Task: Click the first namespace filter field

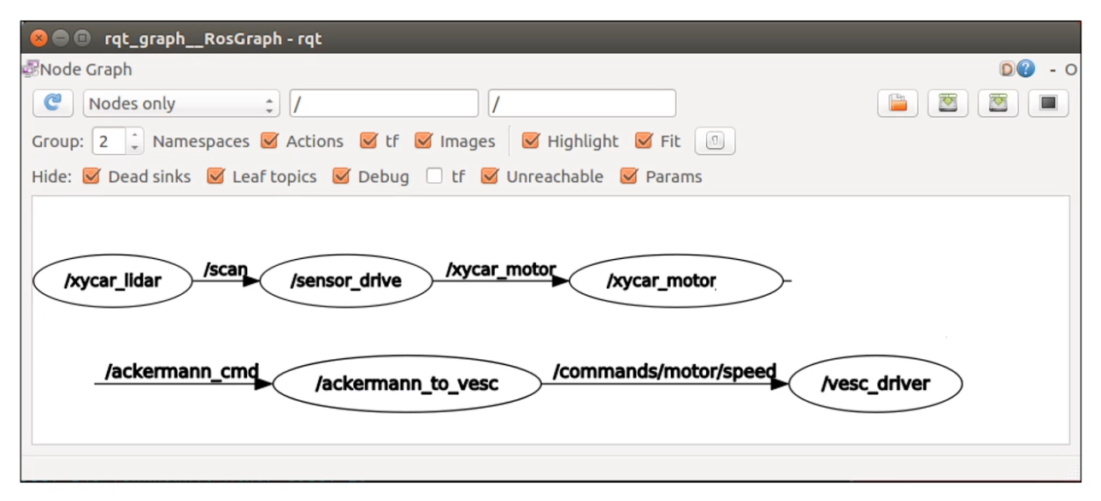Action: pyautogui.click(x=384, y=103)
